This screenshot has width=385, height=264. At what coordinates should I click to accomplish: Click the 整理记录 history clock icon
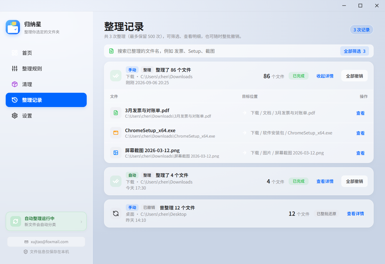15,100
